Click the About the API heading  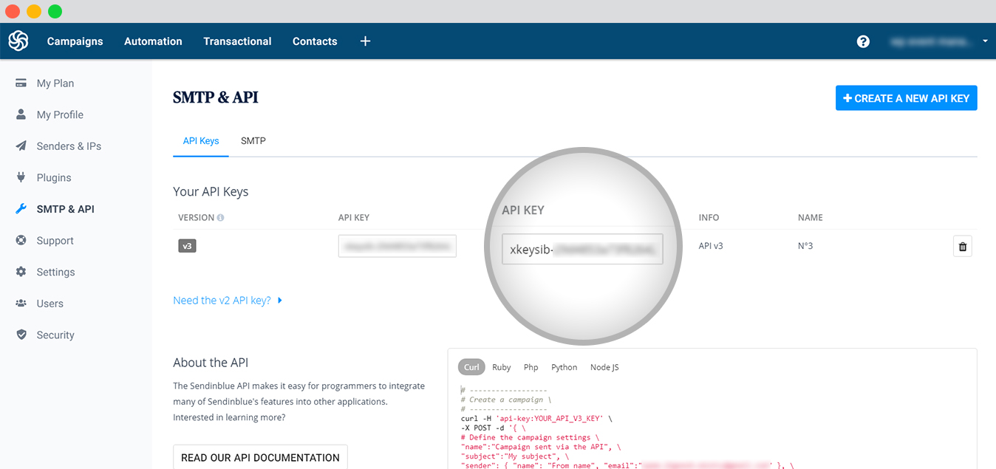click(x=211, y=363)
